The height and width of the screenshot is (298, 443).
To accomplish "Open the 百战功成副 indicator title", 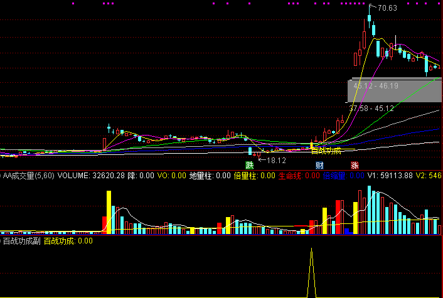I will coord(22,241).
